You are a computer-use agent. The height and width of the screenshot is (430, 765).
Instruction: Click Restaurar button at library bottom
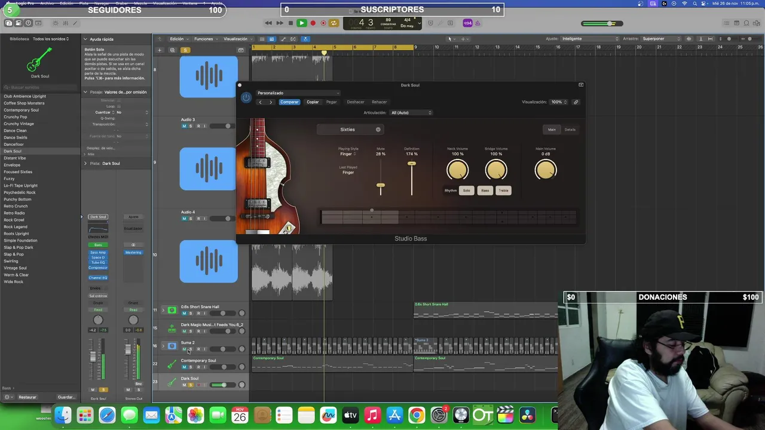(27, 397)
